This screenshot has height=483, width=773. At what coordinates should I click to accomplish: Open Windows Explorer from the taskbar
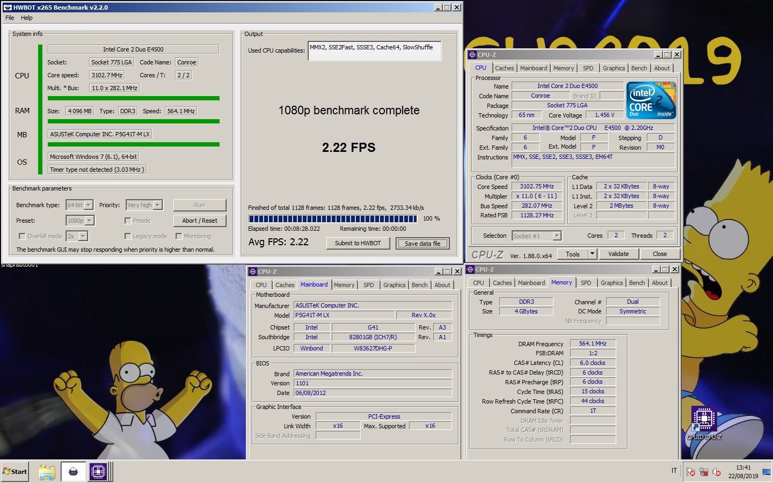coord(47,472)
